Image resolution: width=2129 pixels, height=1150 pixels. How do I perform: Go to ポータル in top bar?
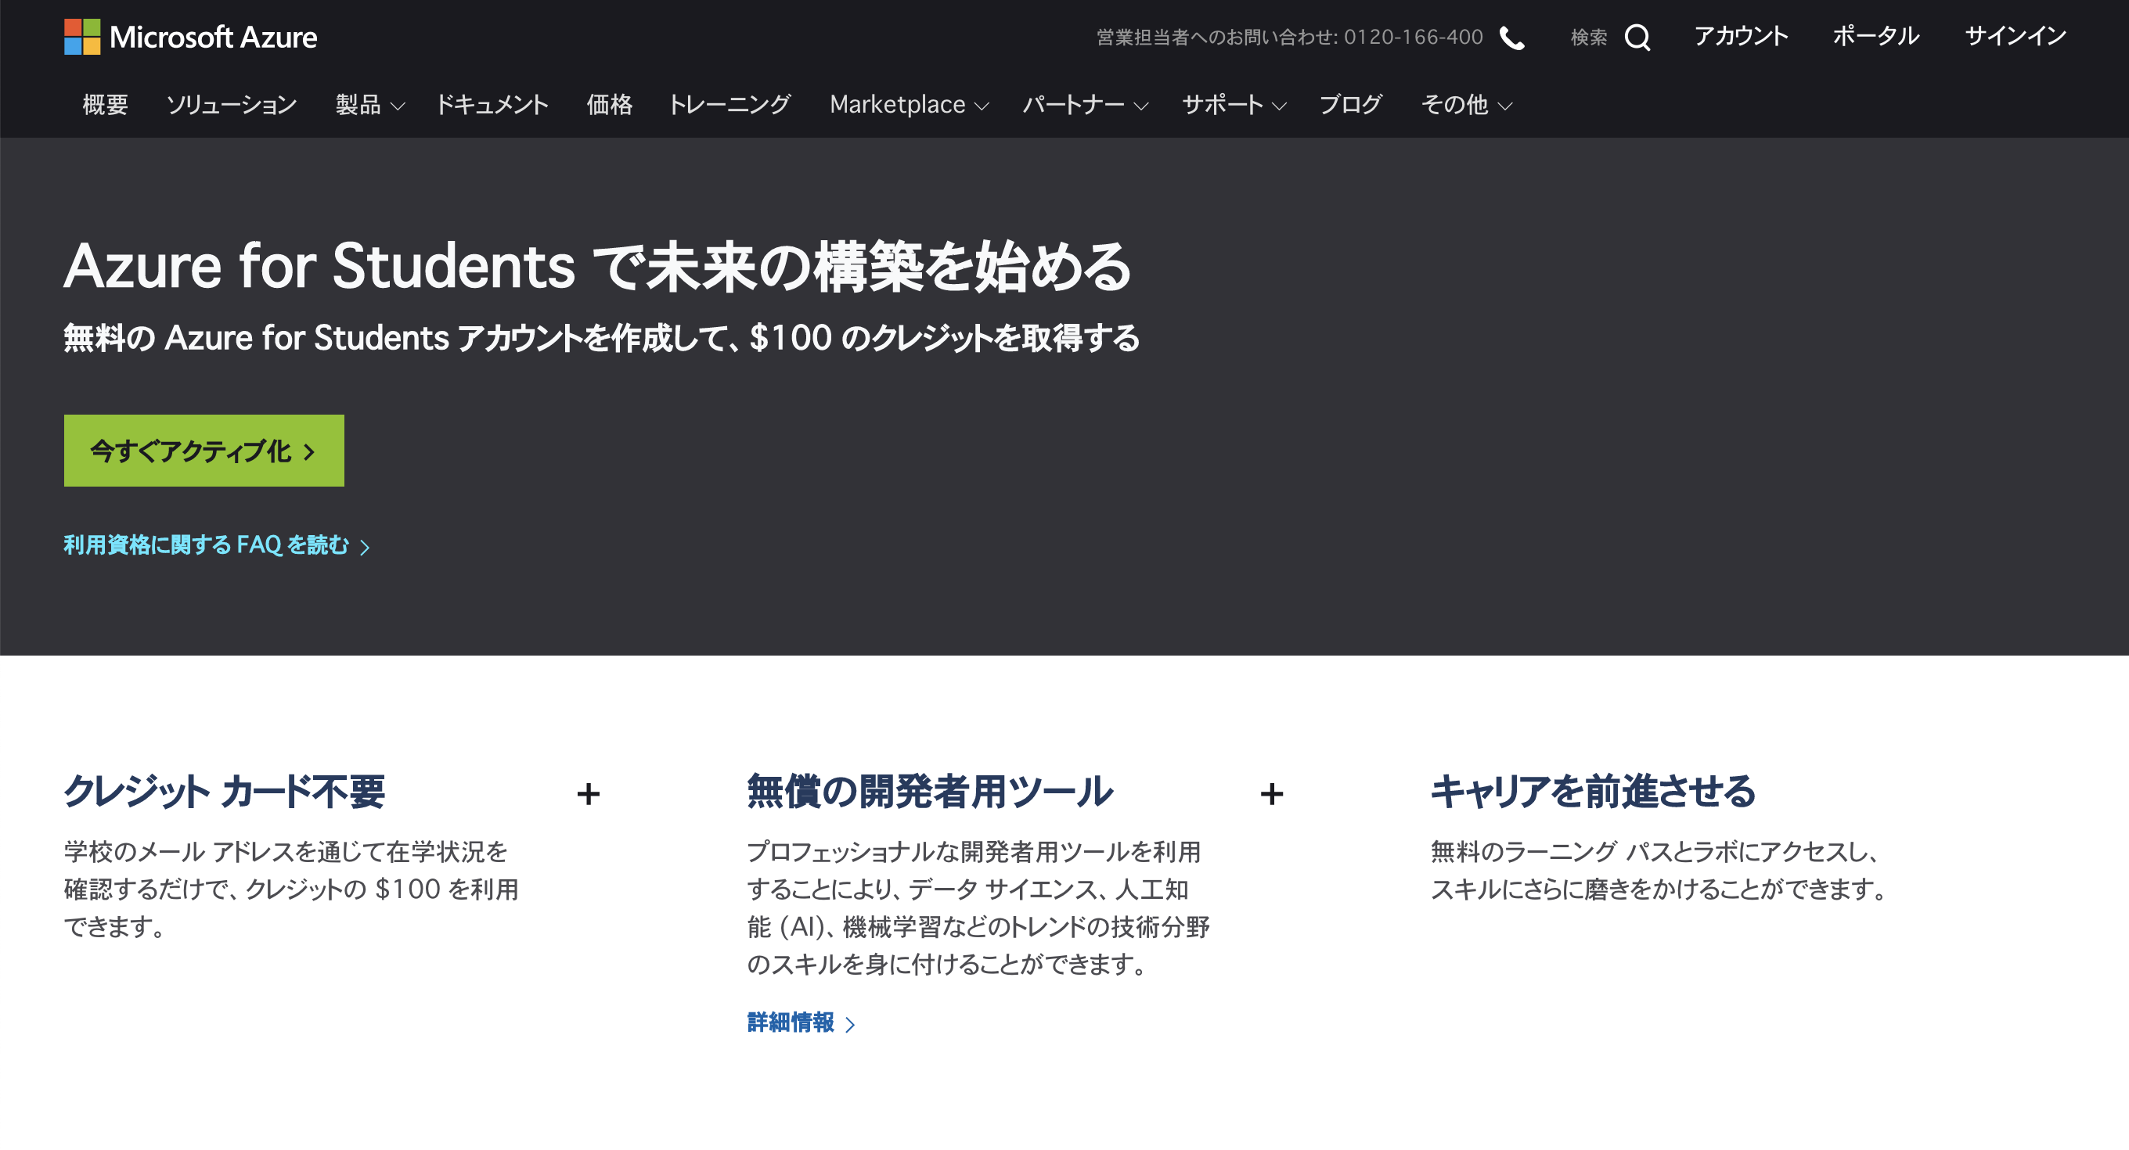pos(1875,36)
